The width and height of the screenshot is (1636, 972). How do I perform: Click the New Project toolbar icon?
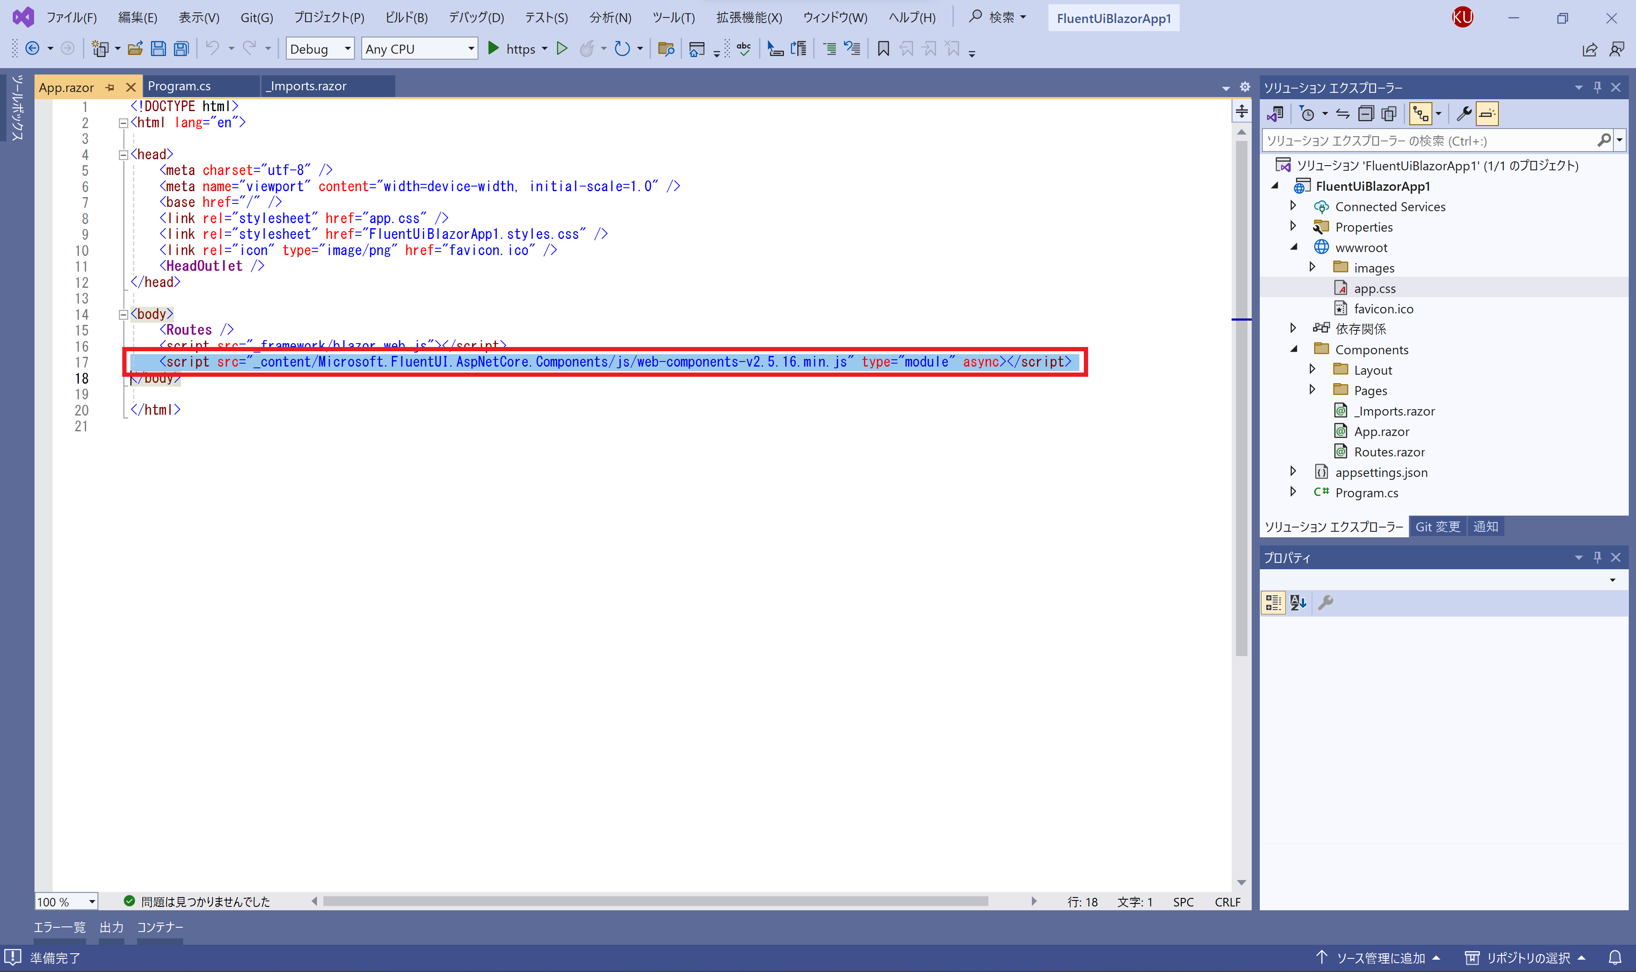pyautogui.click(x=100, y=49)
